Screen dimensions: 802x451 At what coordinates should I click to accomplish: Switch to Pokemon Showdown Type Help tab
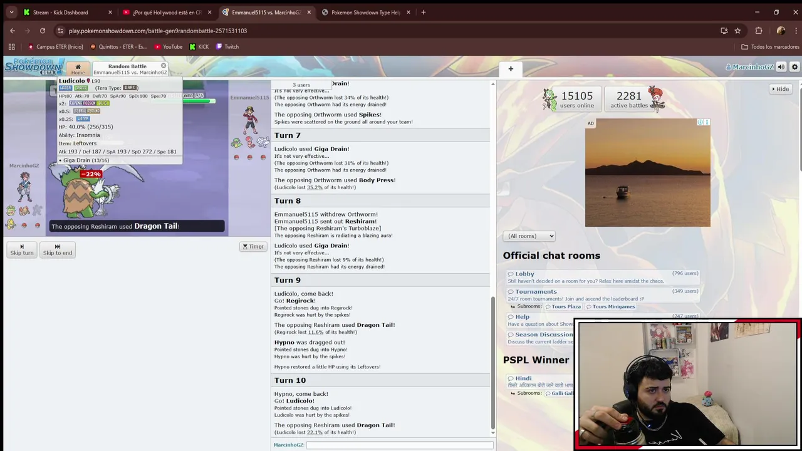point(365,13)
